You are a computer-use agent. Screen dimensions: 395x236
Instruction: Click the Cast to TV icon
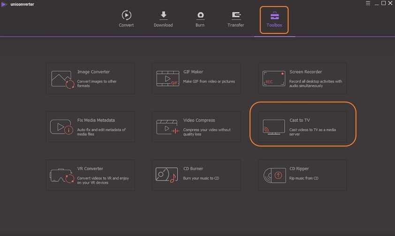click(x=274, y=127)
